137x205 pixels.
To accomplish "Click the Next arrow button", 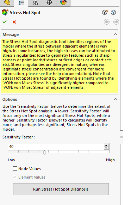I will coord(116,22).
